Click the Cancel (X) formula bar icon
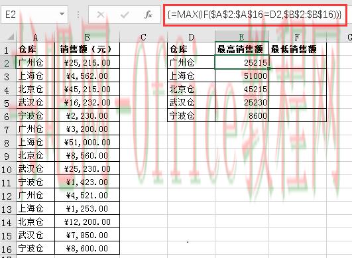Image resolution: width=352 pixels, height=258 pixels. 100,15
